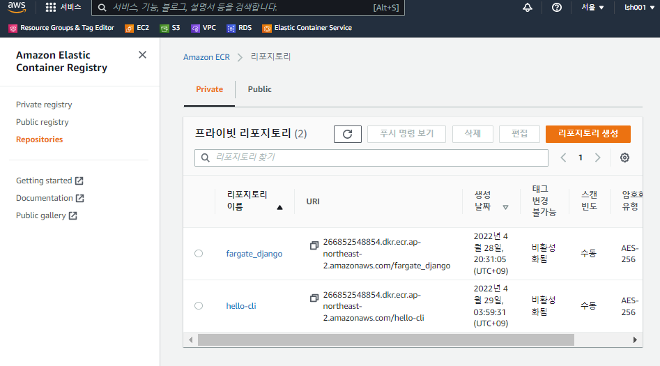The image size is (660, 366).
Task: Refresh the private repositories list
Action: click(x=347, y=134)
